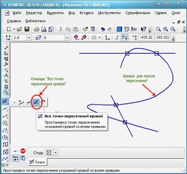Select the "All curve intersection points" tool circled in red
Screen dimensions: 187x174
point(36,102)
